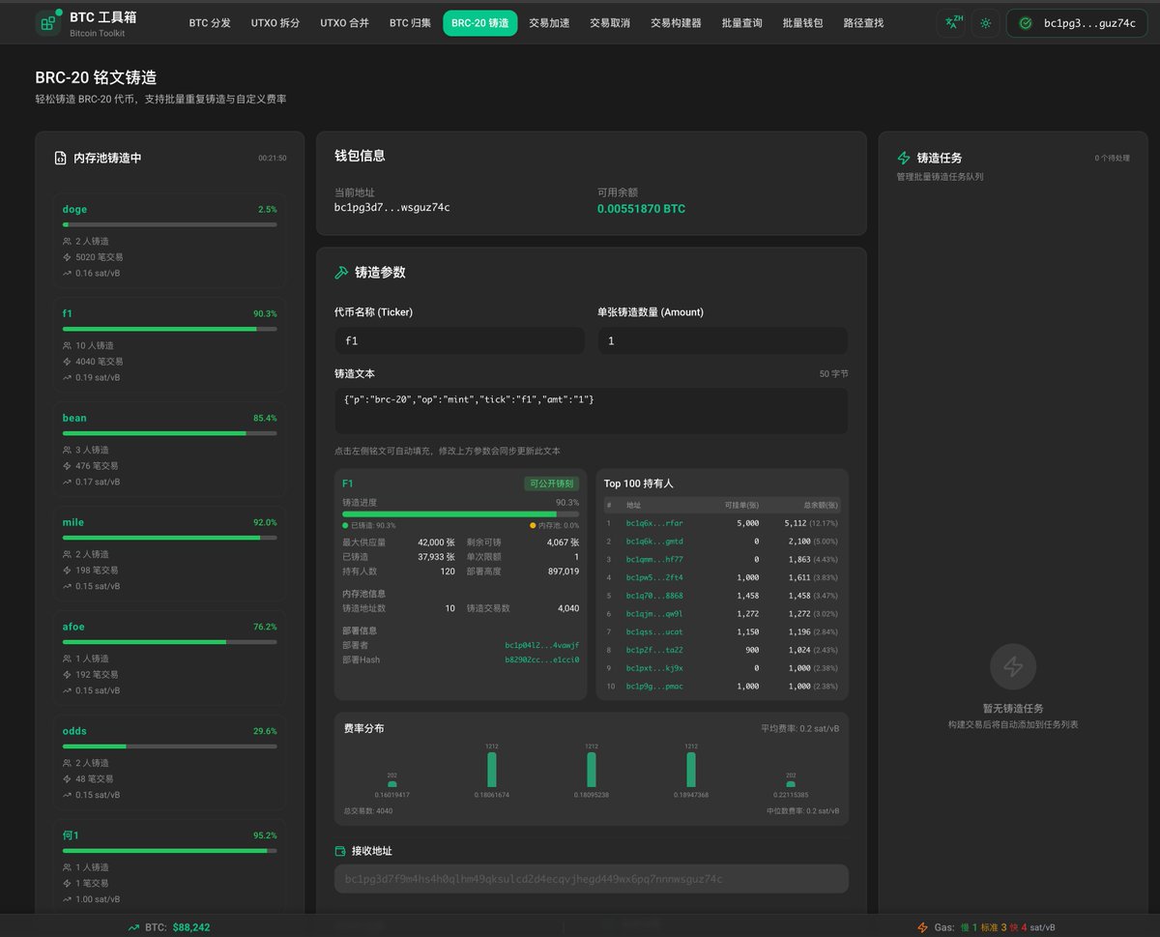
Task: Open the UTXO 拆分 tab
Action: (x=275, y=23)
